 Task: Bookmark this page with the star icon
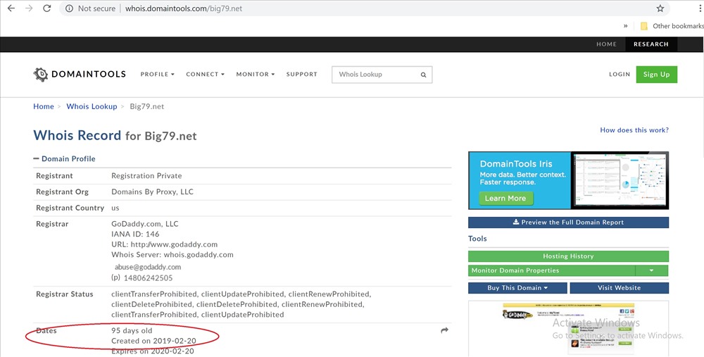point(660,8)
